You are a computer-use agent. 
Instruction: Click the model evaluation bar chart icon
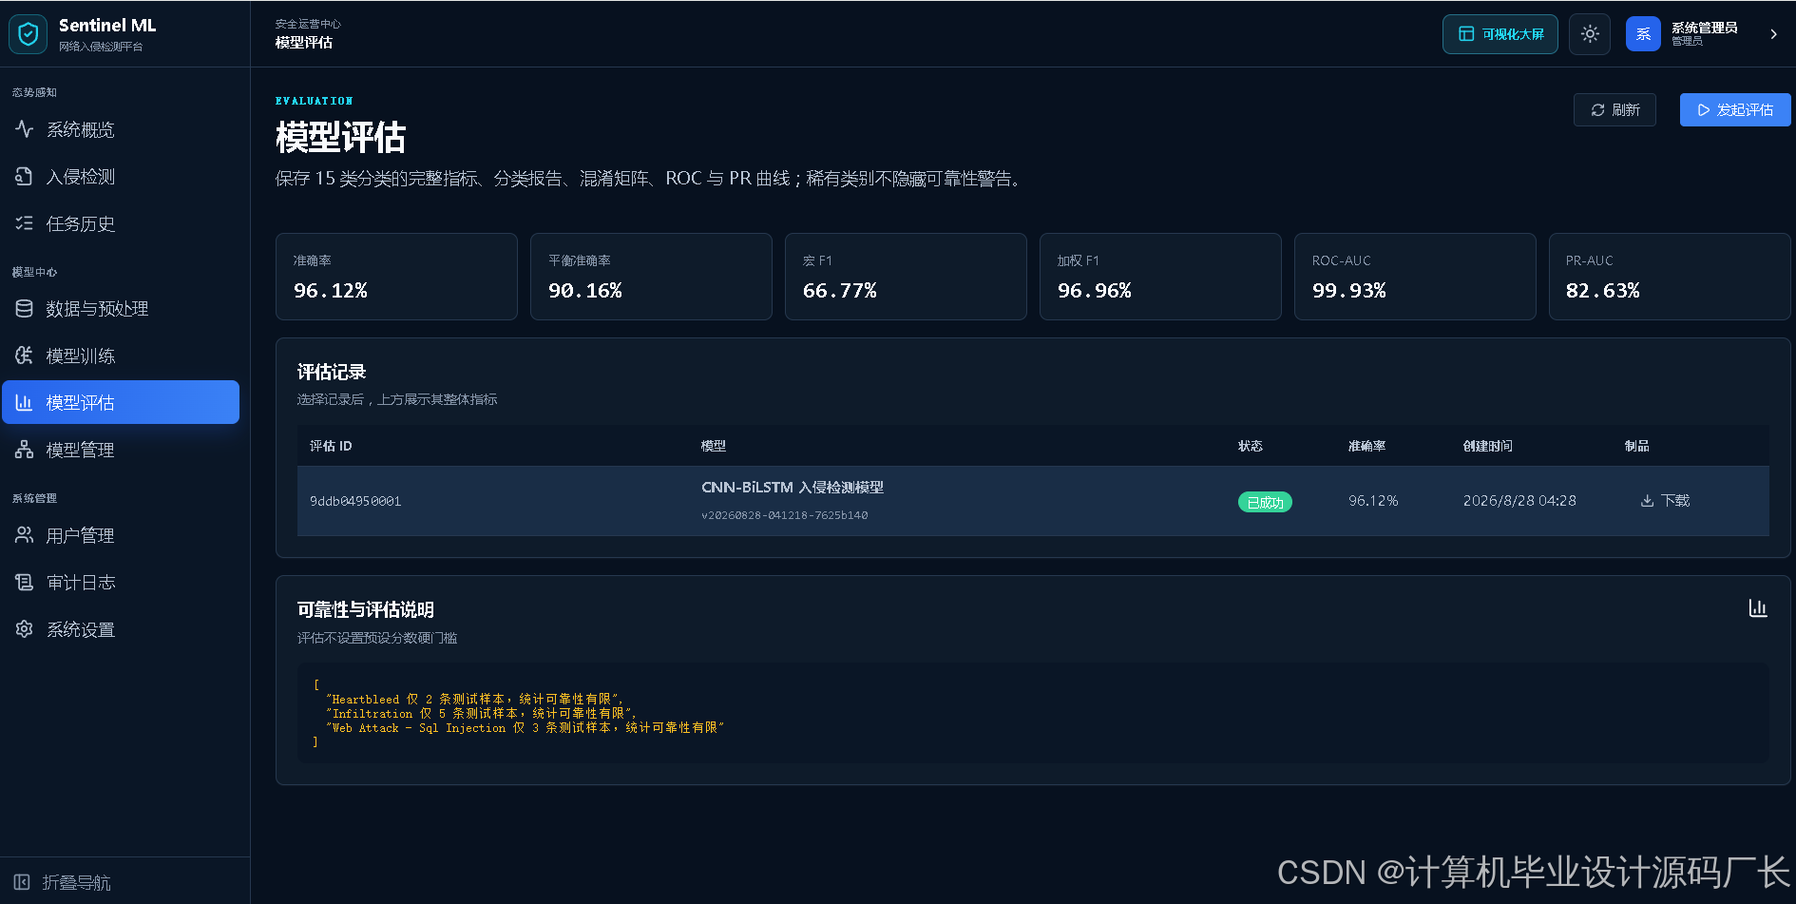pyautogui.click(x=25, y=402)
